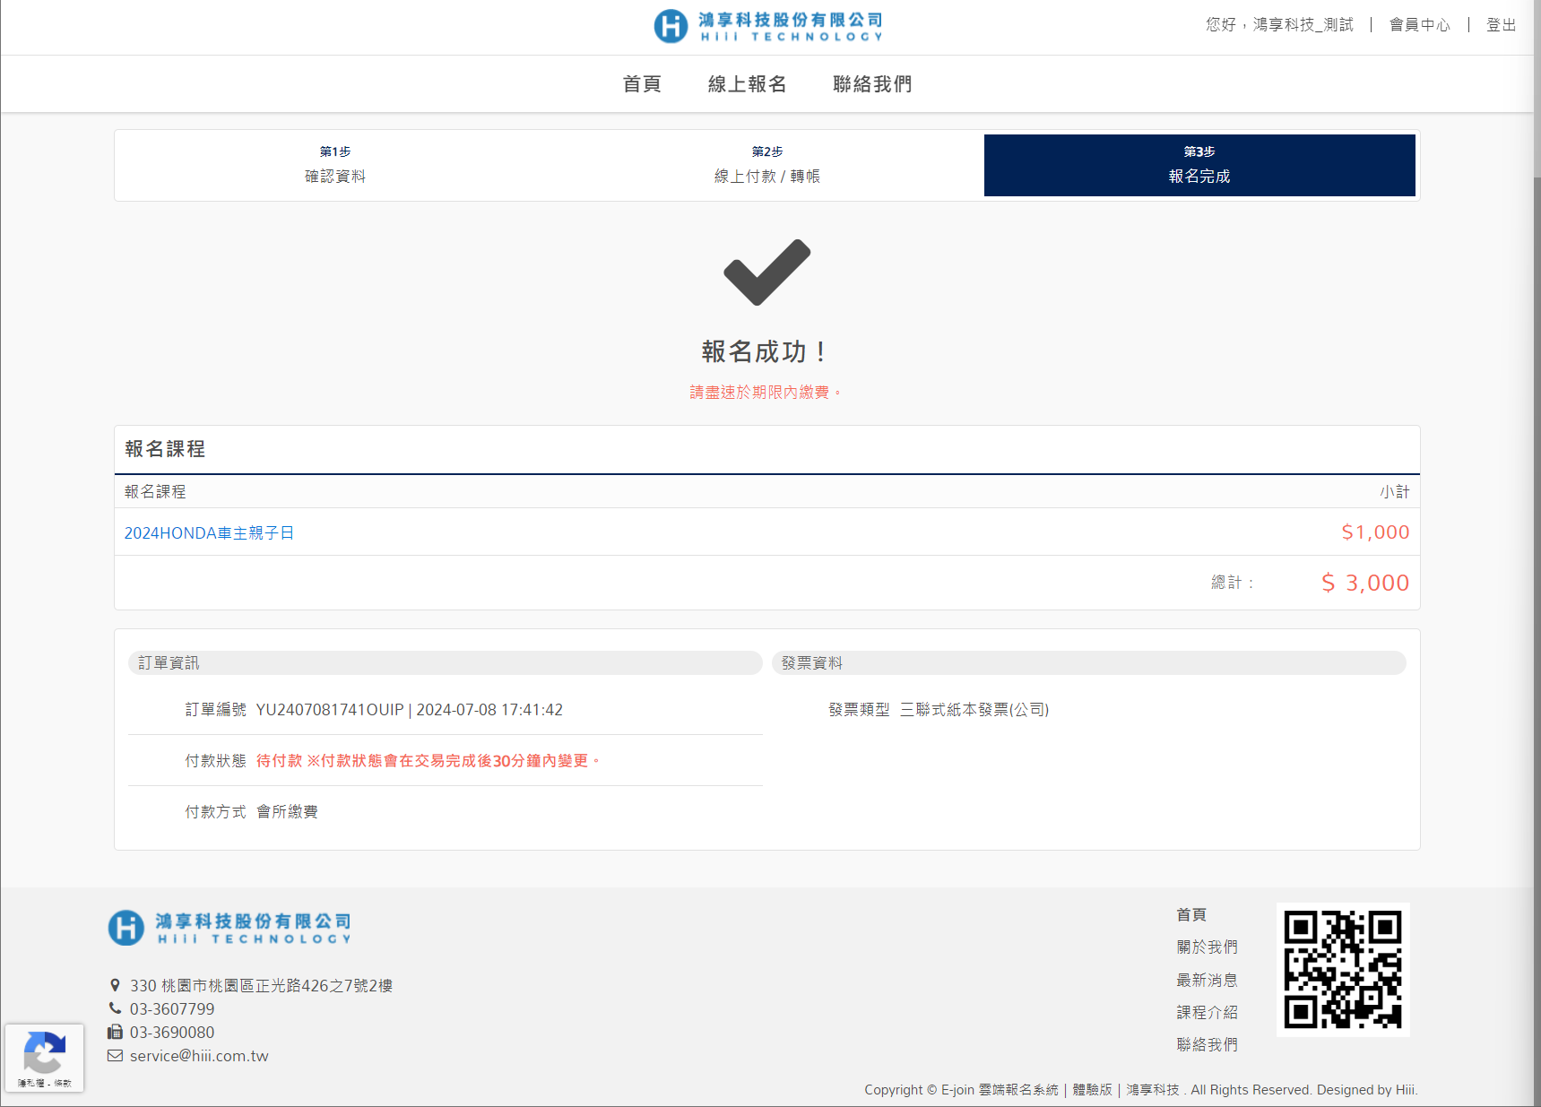The height and width of the screenshot is (1107, 1541).
Task: Click 登出 to log out
Action: pos(1500,25)
